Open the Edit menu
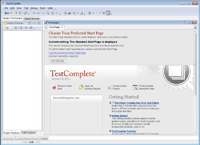The width and height of the screenshot is (200, 145). click(12, 8)
